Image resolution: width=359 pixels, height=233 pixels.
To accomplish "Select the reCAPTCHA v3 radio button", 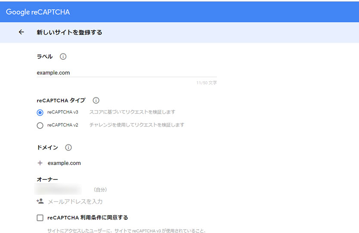I will tap(40, 113).
